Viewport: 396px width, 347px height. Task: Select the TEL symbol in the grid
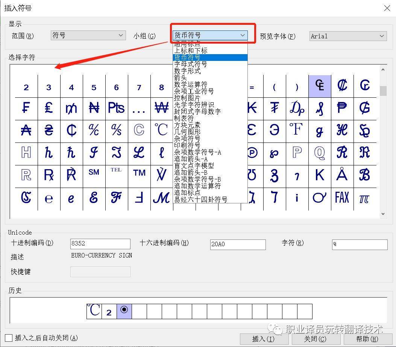[117, 172]
